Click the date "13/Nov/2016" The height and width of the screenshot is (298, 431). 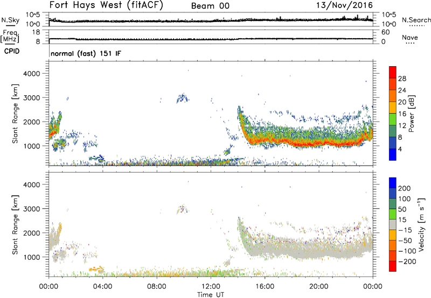[344, 5]
